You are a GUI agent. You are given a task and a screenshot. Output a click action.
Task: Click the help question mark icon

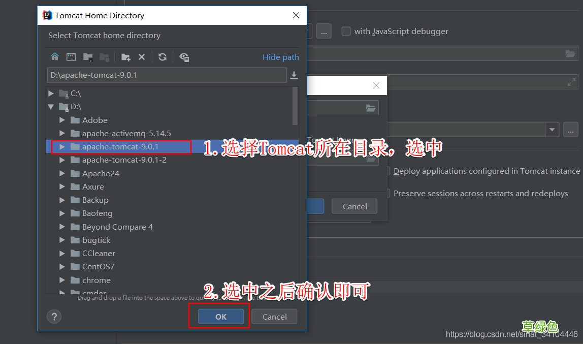[x=54, y=316]
